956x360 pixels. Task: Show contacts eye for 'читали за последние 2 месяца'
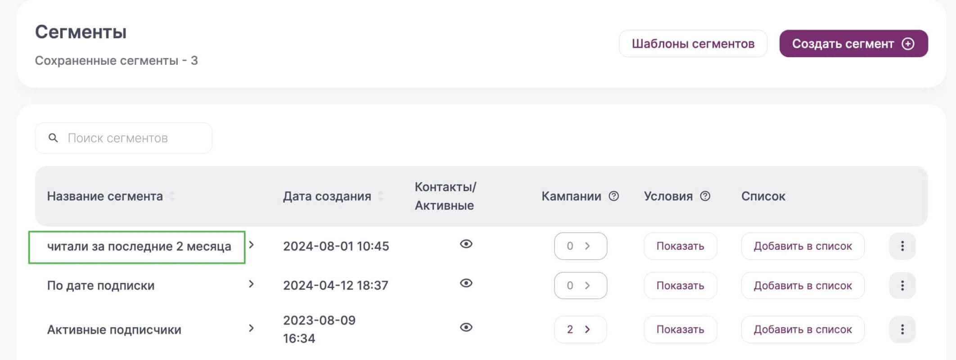[466, 244]
